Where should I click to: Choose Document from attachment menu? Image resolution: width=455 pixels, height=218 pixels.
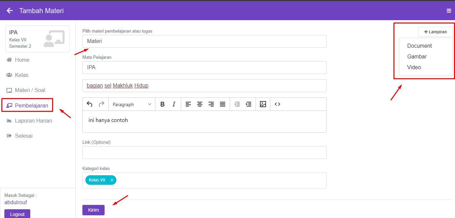(419, 46)
